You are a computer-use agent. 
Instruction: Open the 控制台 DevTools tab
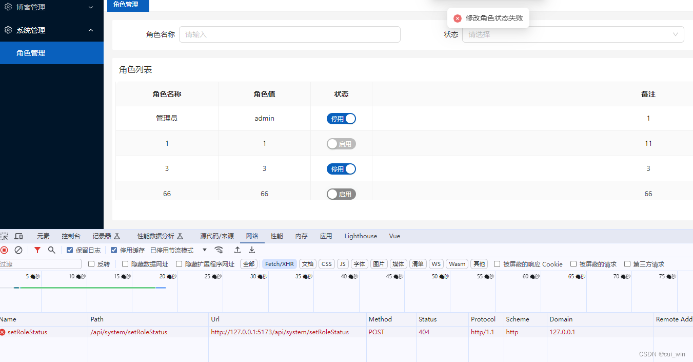tap(71, 236)
